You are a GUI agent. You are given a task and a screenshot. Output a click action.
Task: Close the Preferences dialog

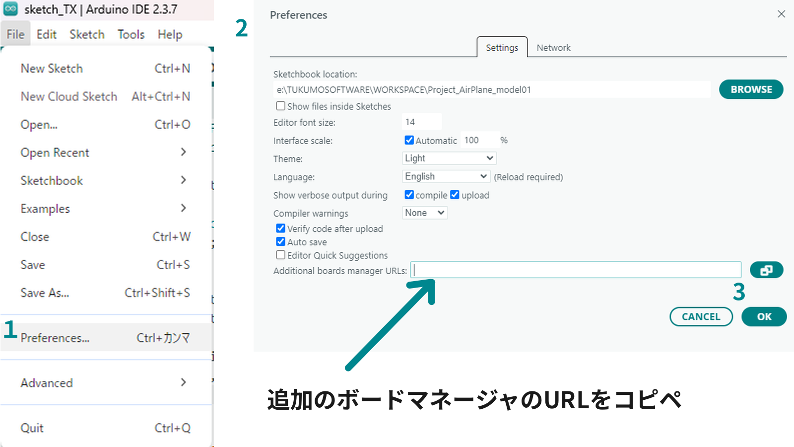(x=782, y=14)
